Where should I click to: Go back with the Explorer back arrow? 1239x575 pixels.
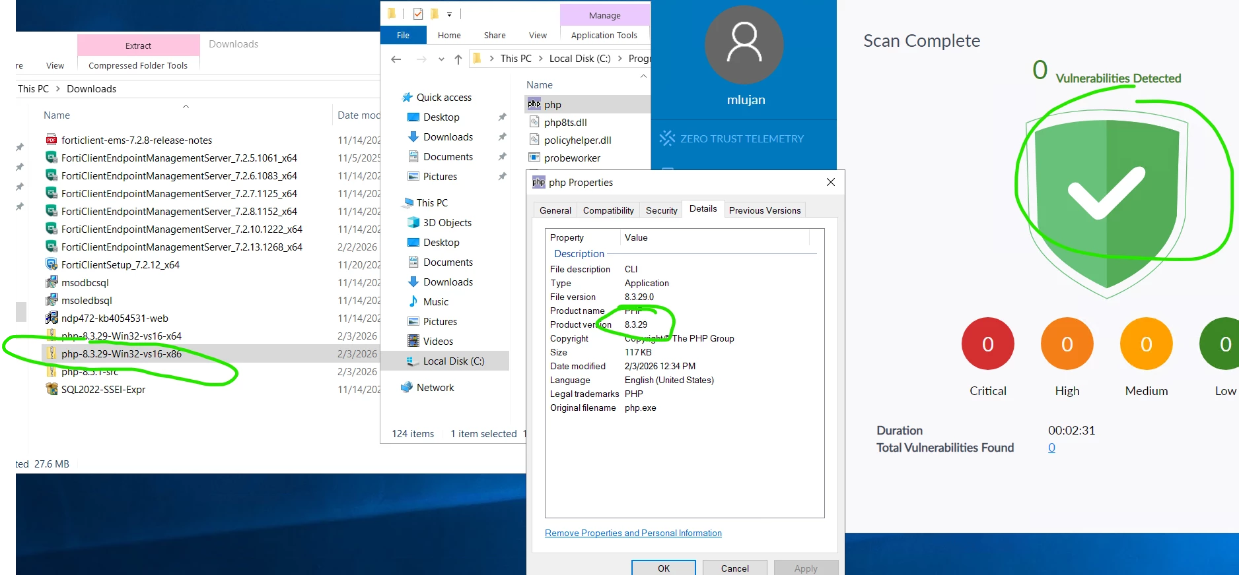click(x=396, y=59)
